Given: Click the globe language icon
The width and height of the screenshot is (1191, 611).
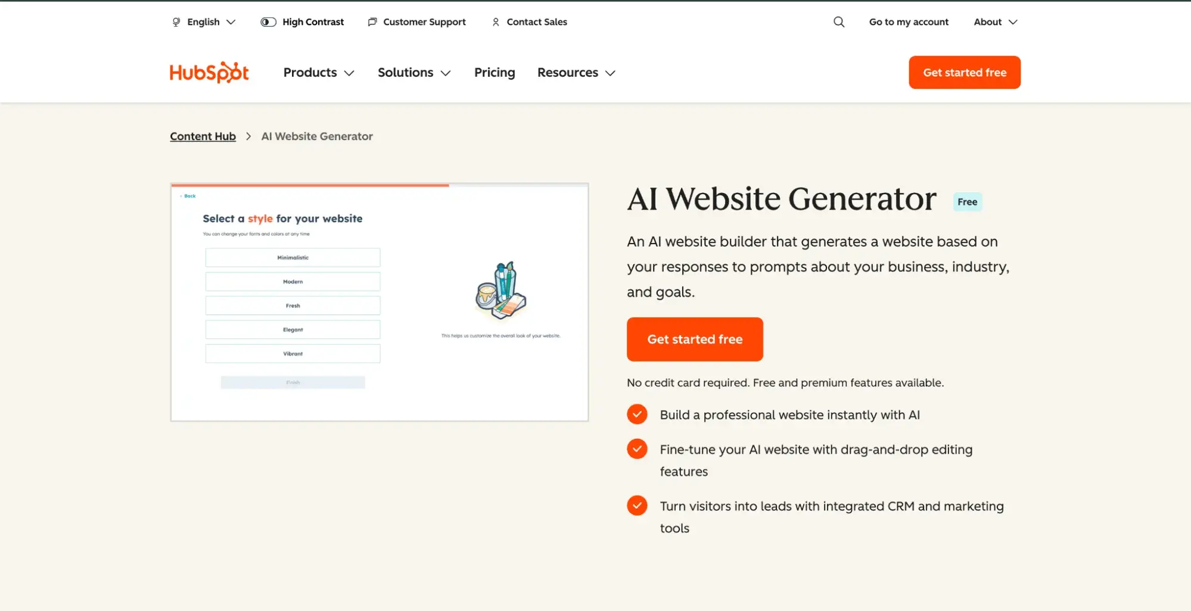Looking at the screenshot, I should pyautogui.click(x=176, y=22).
